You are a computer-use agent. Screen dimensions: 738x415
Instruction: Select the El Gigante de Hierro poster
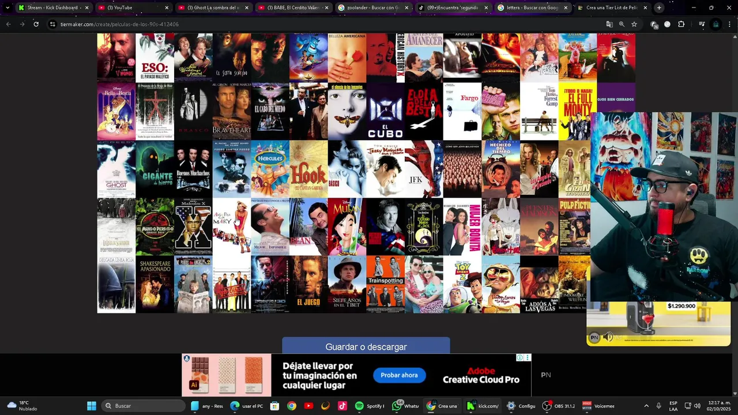click(155, 169)
